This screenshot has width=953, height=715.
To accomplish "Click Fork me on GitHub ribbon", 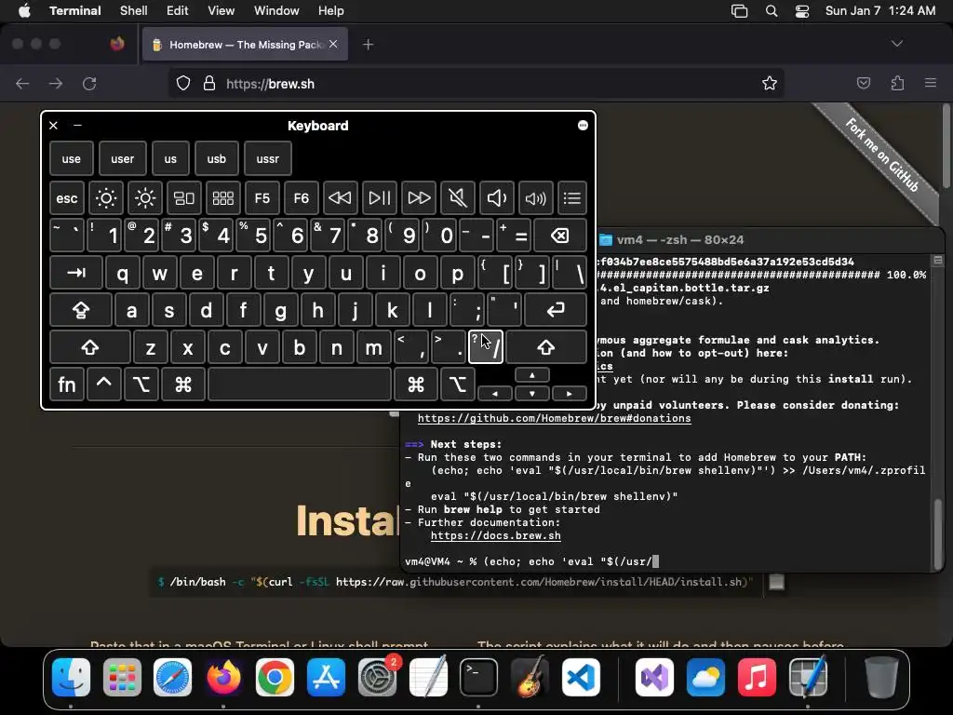I will pyautogui.click(x=882, y=155).
